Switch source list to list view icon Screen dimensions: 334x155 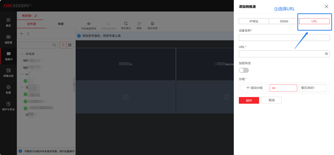[x=63, y=45]
